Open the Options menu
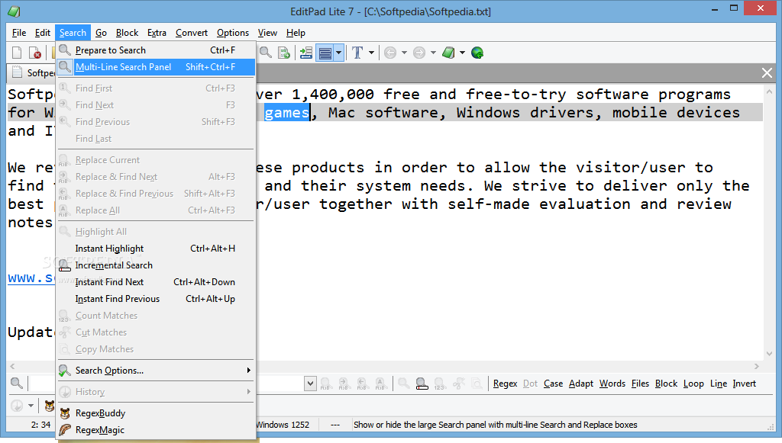 232,33
